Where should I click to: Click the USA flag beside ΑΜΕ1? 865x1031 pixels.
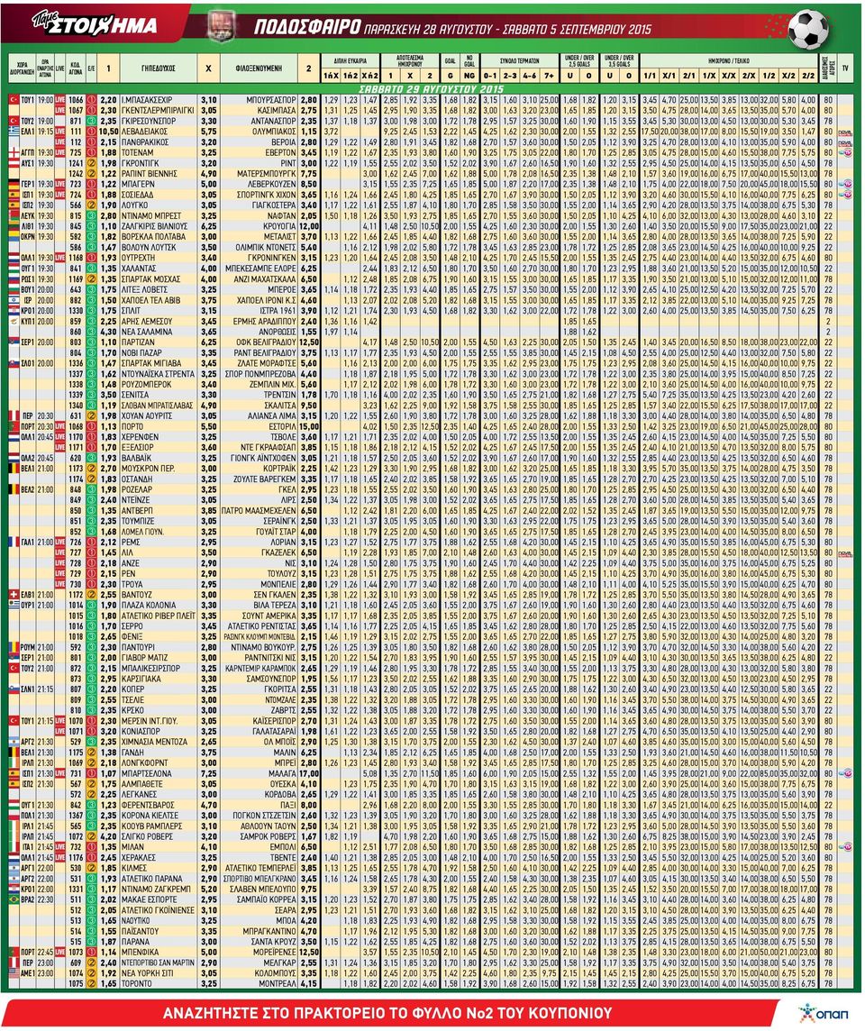coord(14,973)
